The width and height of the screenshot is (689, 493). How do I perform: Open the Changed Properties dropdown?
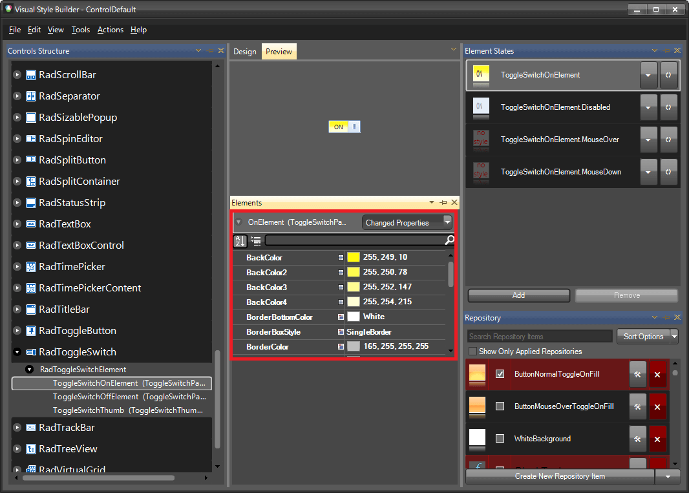click(448, 222)
